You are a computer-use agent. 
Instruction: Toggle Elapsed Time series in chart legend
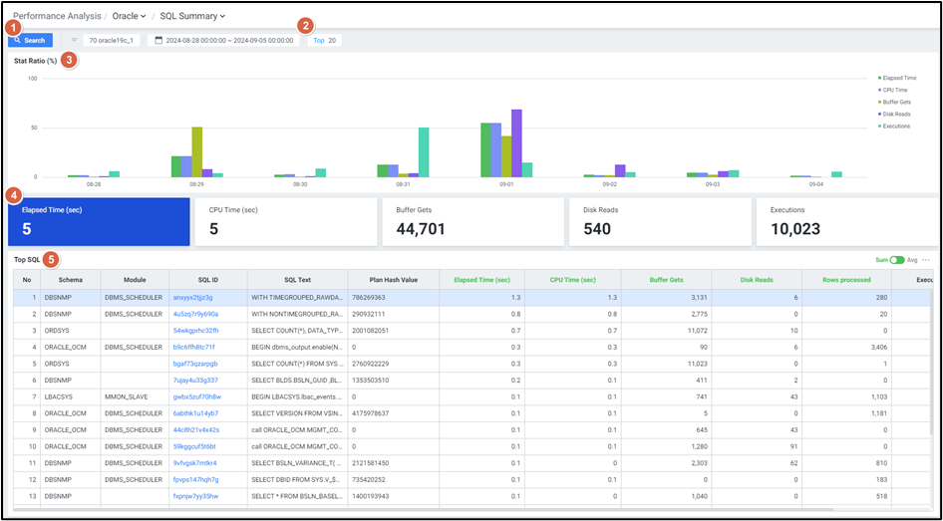[899, 78]
